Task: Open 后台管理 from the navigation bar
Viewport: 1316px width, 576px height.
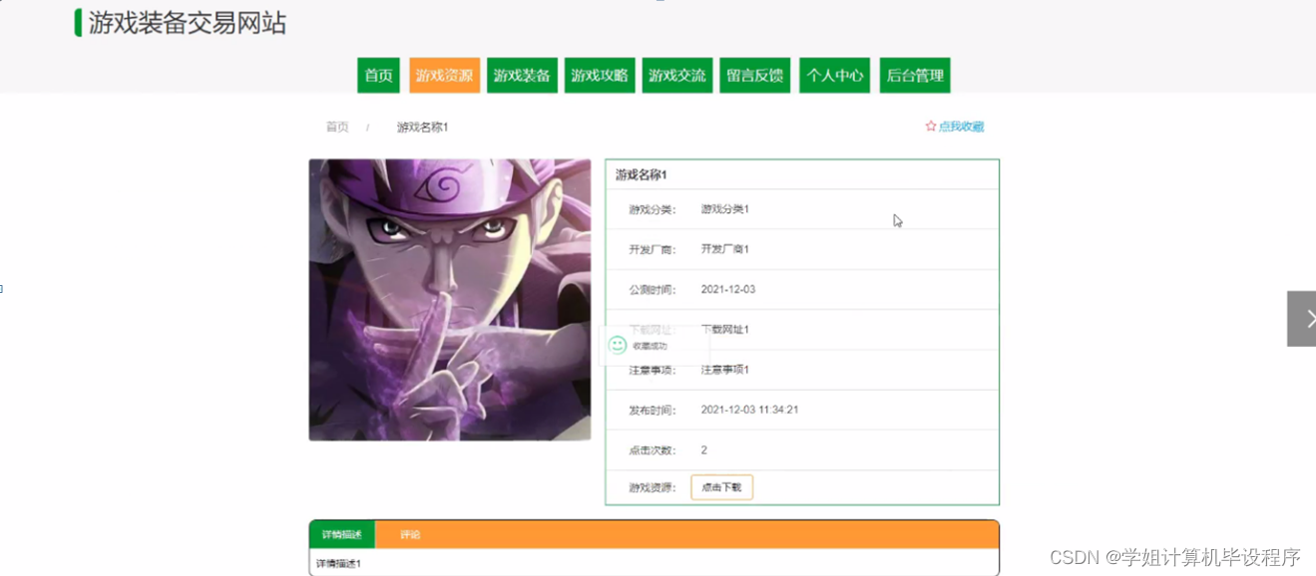Action: pyautogui.click(x=915, y=76)
